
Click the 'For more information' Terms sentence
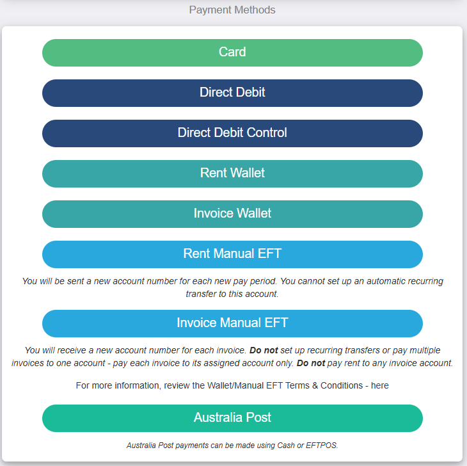[232, 385]
